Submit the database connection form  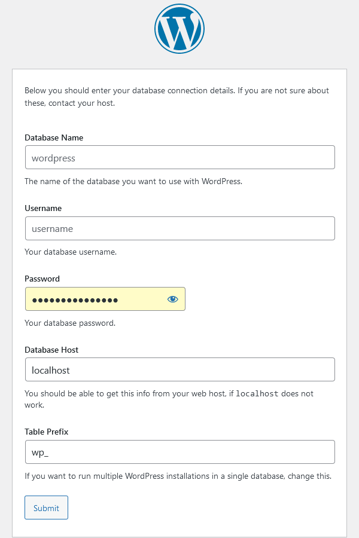tap(46, 508)
